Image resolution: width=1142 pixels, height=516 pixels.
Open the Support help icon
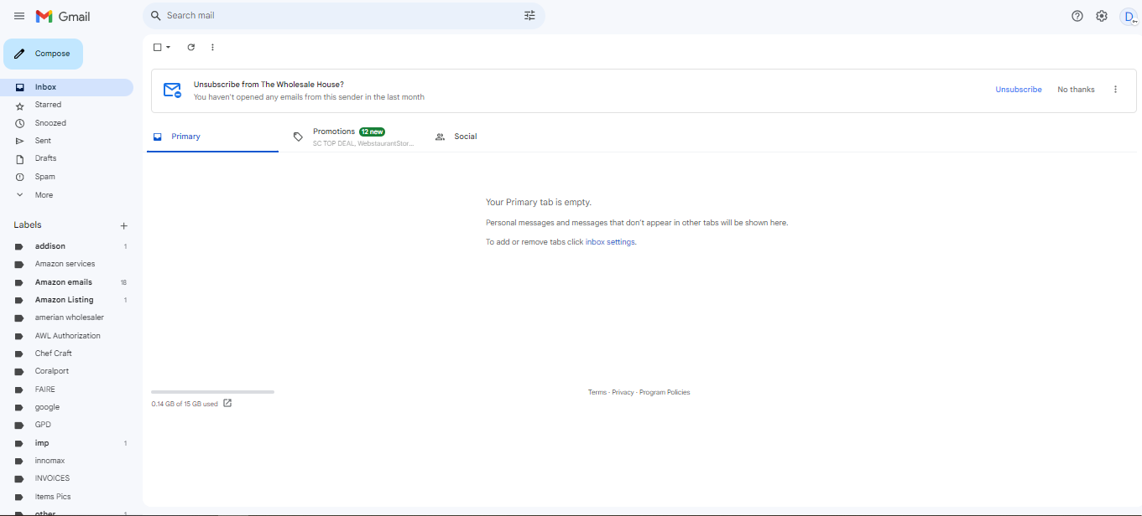1077,16
